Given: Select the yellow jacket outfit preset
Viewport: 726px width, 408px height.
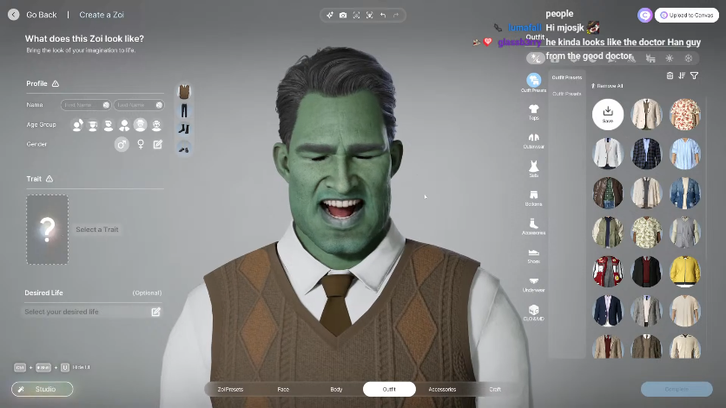Looking at the screenshot, I should click(685, 271).
